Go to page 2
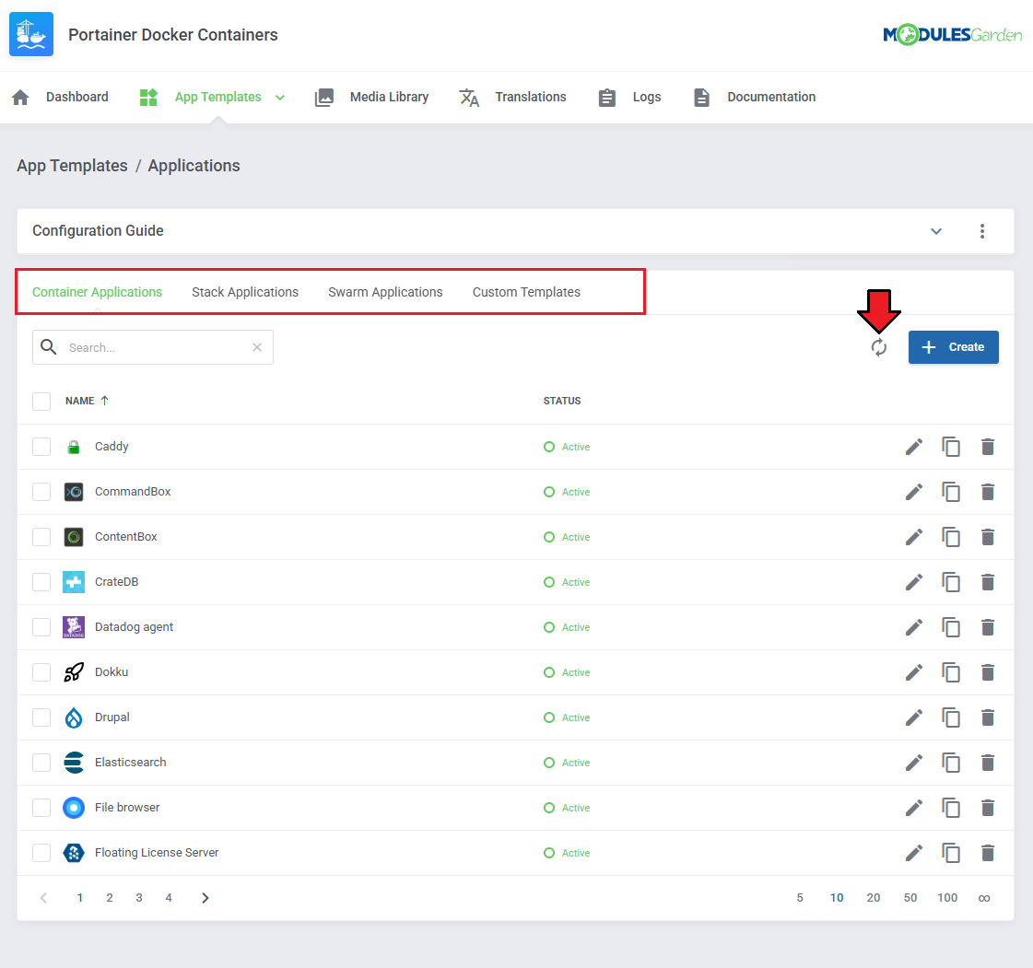The height and width of the screenshot is (968, 1033). tap(110, 897)
